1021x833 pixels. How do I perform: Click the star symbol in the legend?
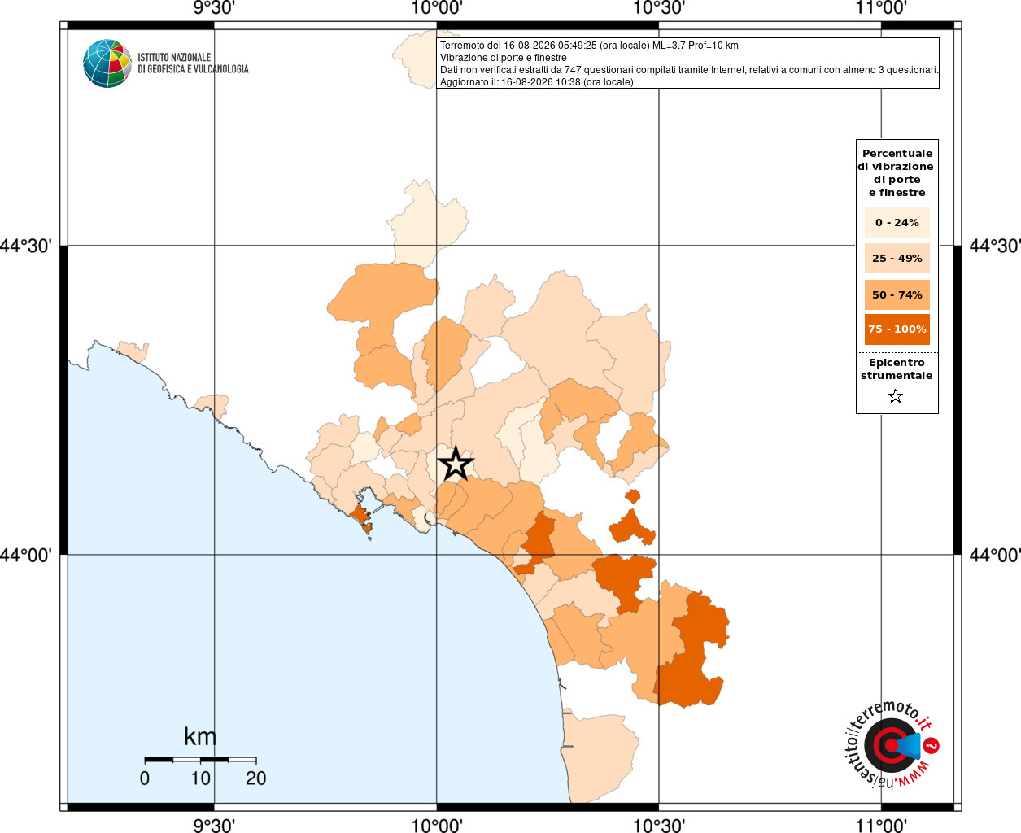pyautogui.click(x=896, y=397)
